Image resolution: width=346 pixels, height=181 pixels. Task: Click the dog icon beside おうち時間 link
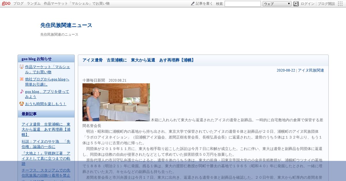point(22,104)
